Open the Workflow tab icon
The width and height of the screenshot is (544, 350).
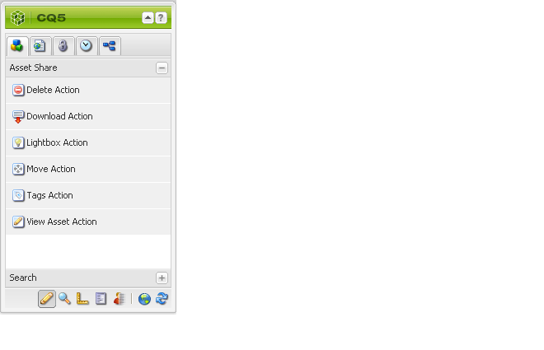110,46
